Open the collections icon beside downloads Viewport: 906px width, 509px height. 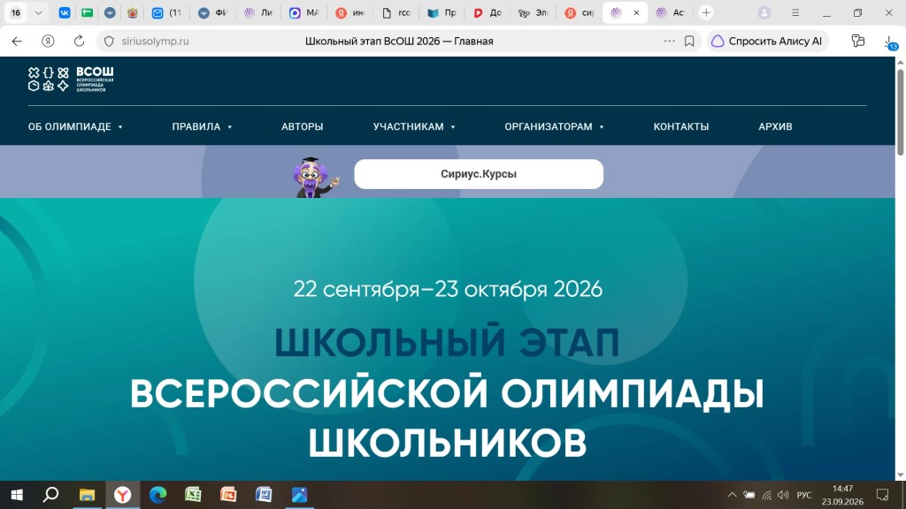coord(858,41)
